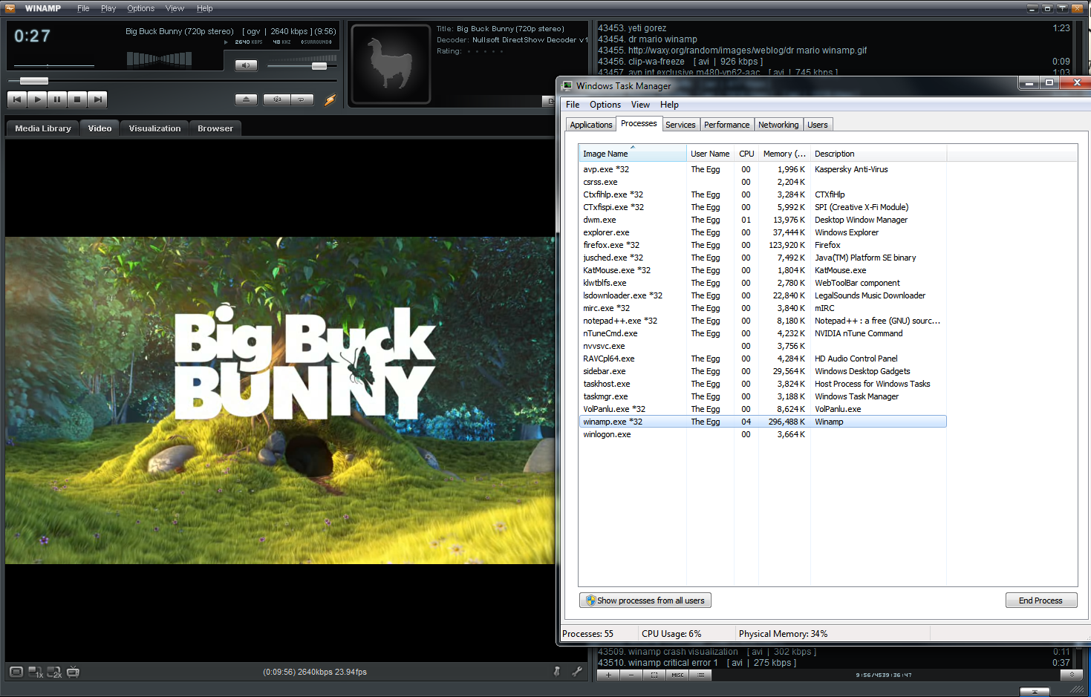Select explorer.exe process row
This screenshot has width=1091, height=697.
[x=763, y=232]
